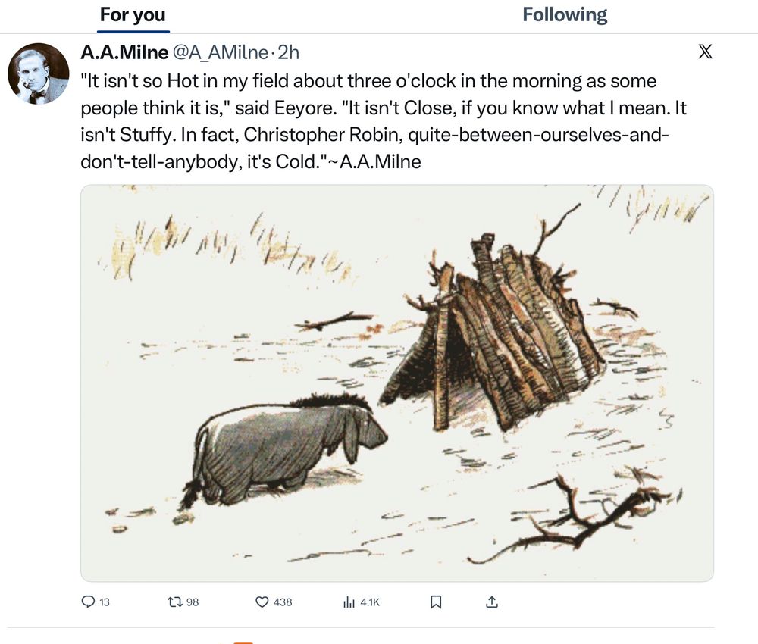Select the repost arrows icon
The height and width of the screenshot is (644, 758).
174,602
